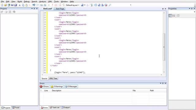
Task: Click the Save floppy disk icon
Action: point(12,5)
